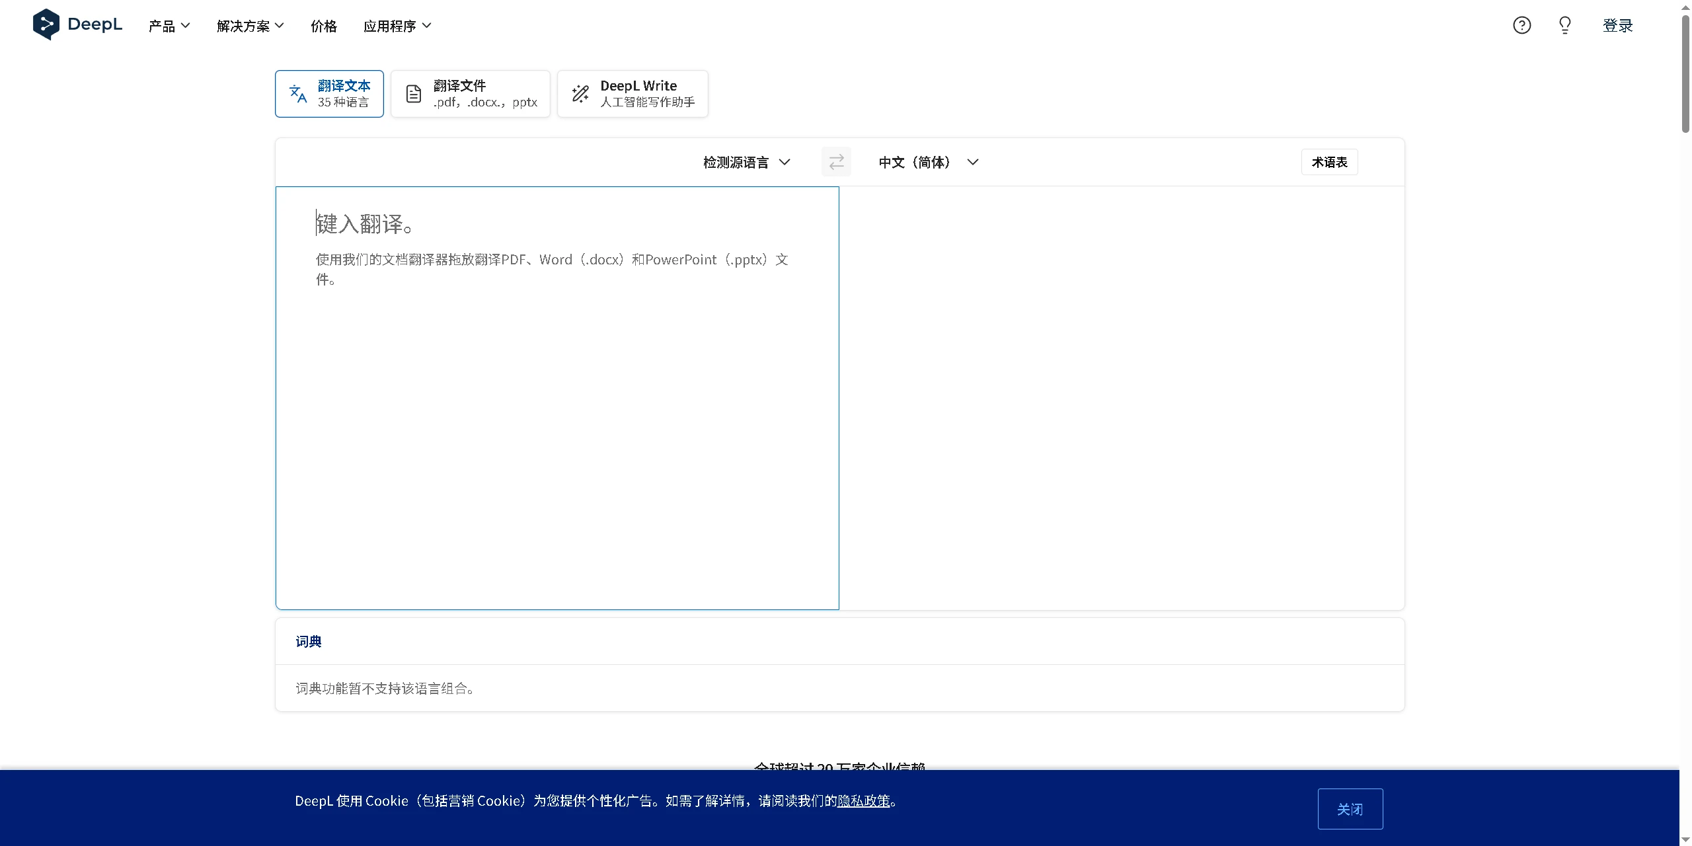
Task: Click the translate text language icon
Action: 298,94
